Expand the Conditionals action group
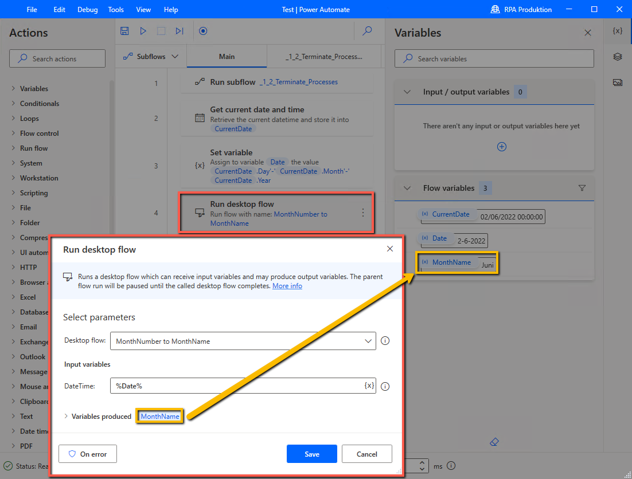The height and width of the screenshot is (479, 632). click(13, 103)
